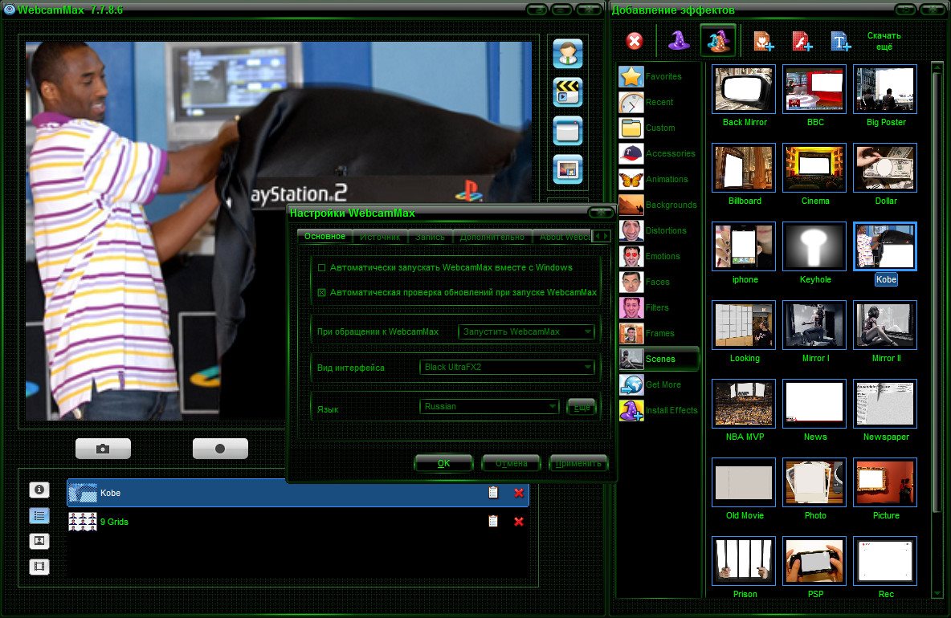
Task: Select the Scenes category
Action: pyautogui.click(x=658, y=359)
